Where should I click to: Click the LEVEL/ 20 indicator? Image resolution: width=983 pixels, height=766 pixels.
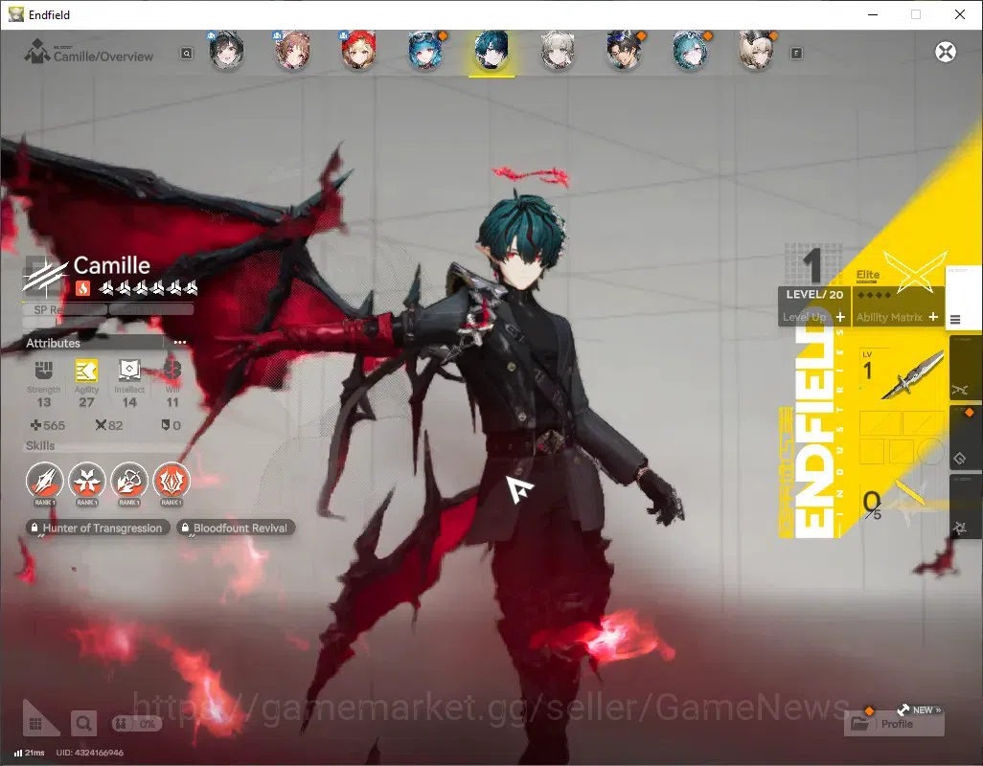click(x=814, y=294)
